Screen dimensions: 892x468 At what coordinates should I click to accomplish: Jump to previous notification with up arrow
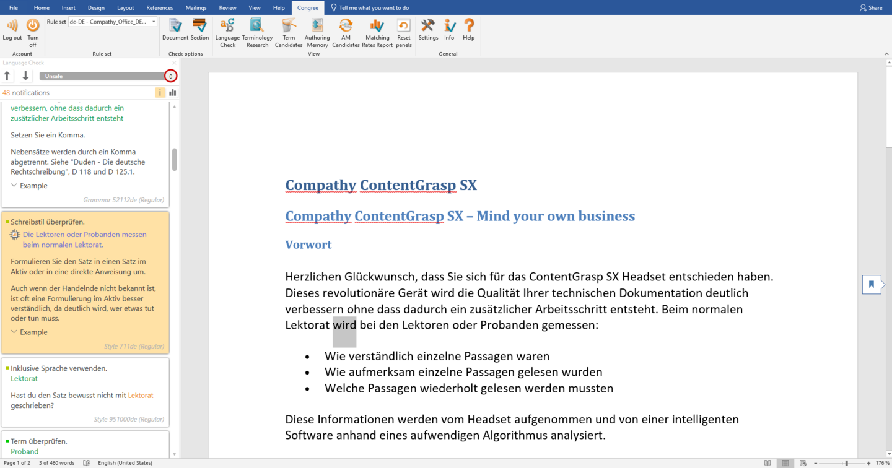(7, 76)
